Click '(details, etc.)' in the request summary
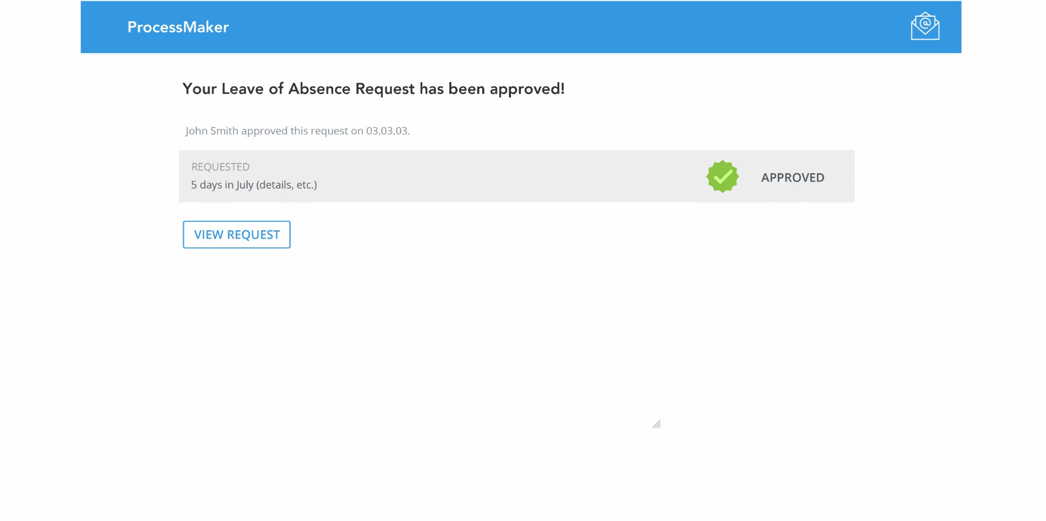The image size is (1046, 521). [287, 185]
